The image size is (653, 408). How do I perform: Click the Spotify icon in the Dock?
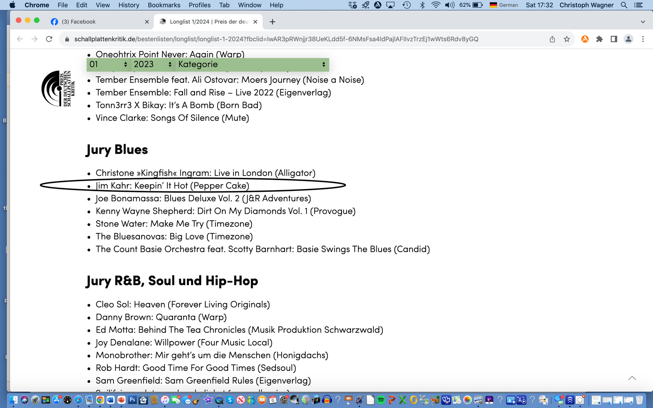pos(381,400)
